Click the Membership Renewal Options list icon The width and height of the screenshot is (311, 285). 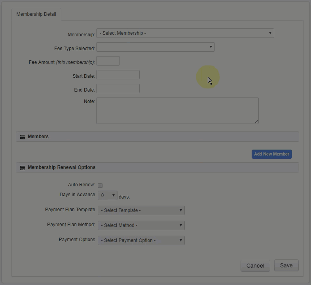point(23,168)
